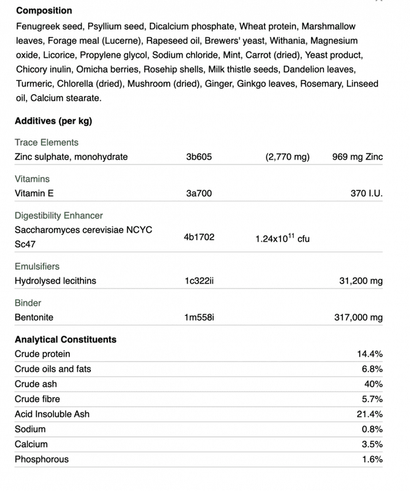The image size is (410, 491).
Task: Click the Crude protein 14.4% value
Action: click(x=370, y=354)
